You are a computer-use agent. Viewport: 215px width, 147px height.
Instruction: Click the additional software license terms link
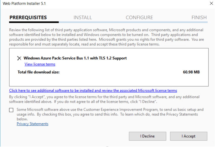pyautogui.click(x=93, y=90)
